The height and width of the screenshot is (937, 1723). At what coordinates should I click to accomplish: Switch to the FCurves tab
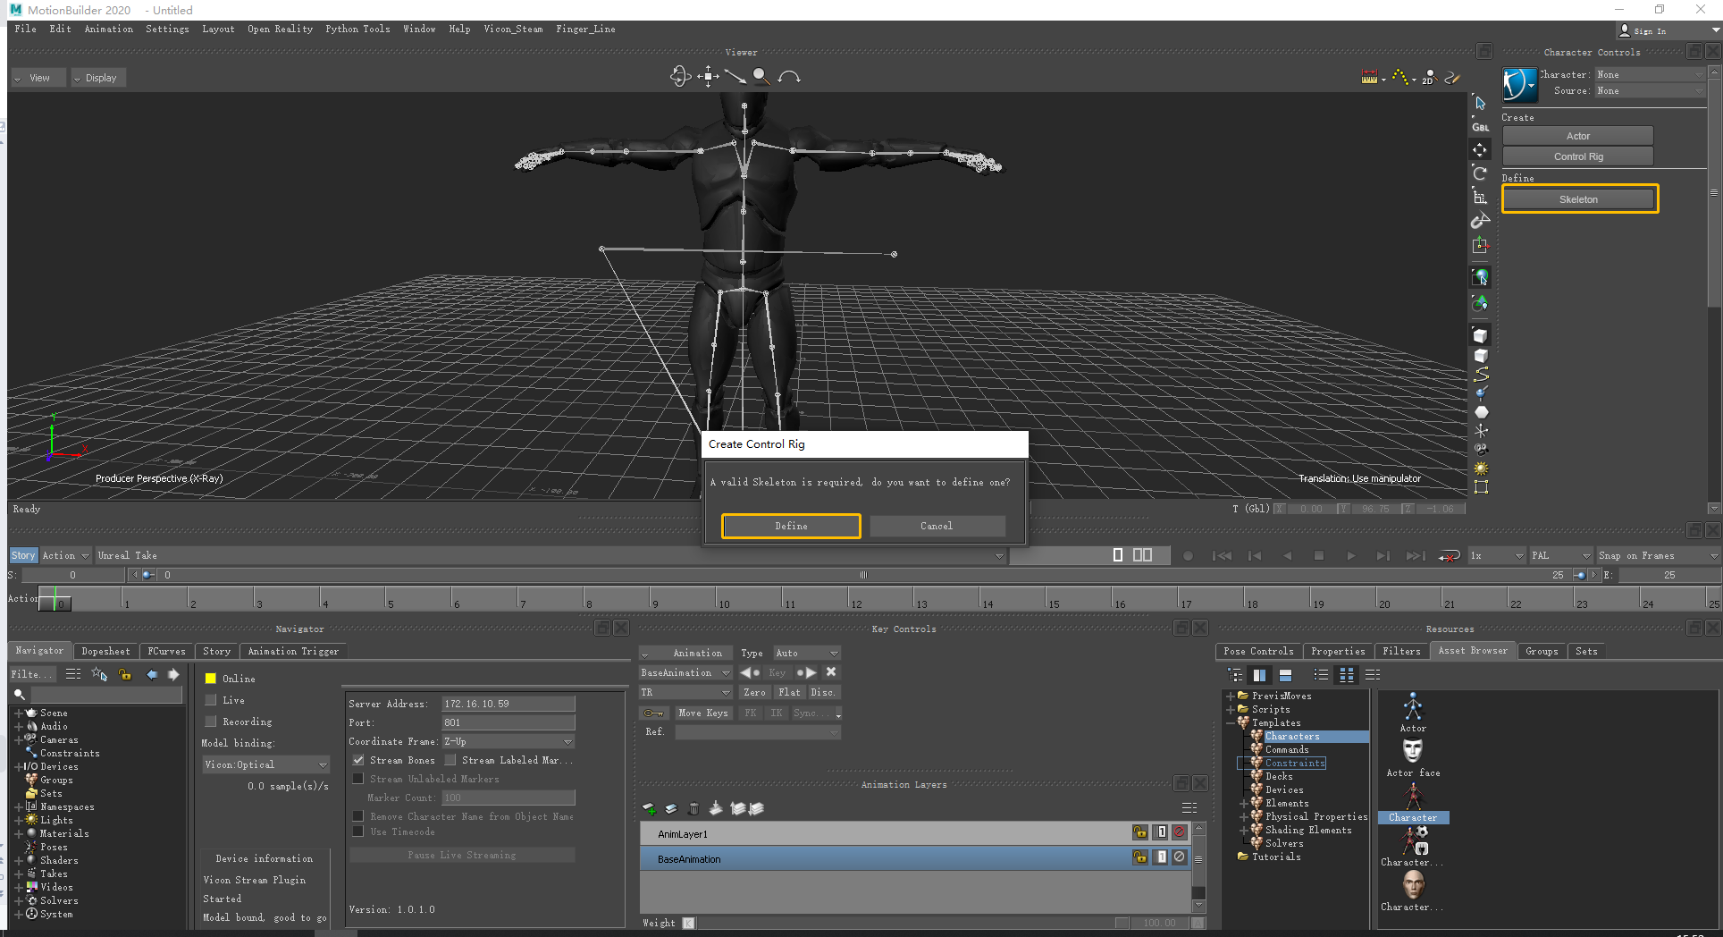(166, 651)
